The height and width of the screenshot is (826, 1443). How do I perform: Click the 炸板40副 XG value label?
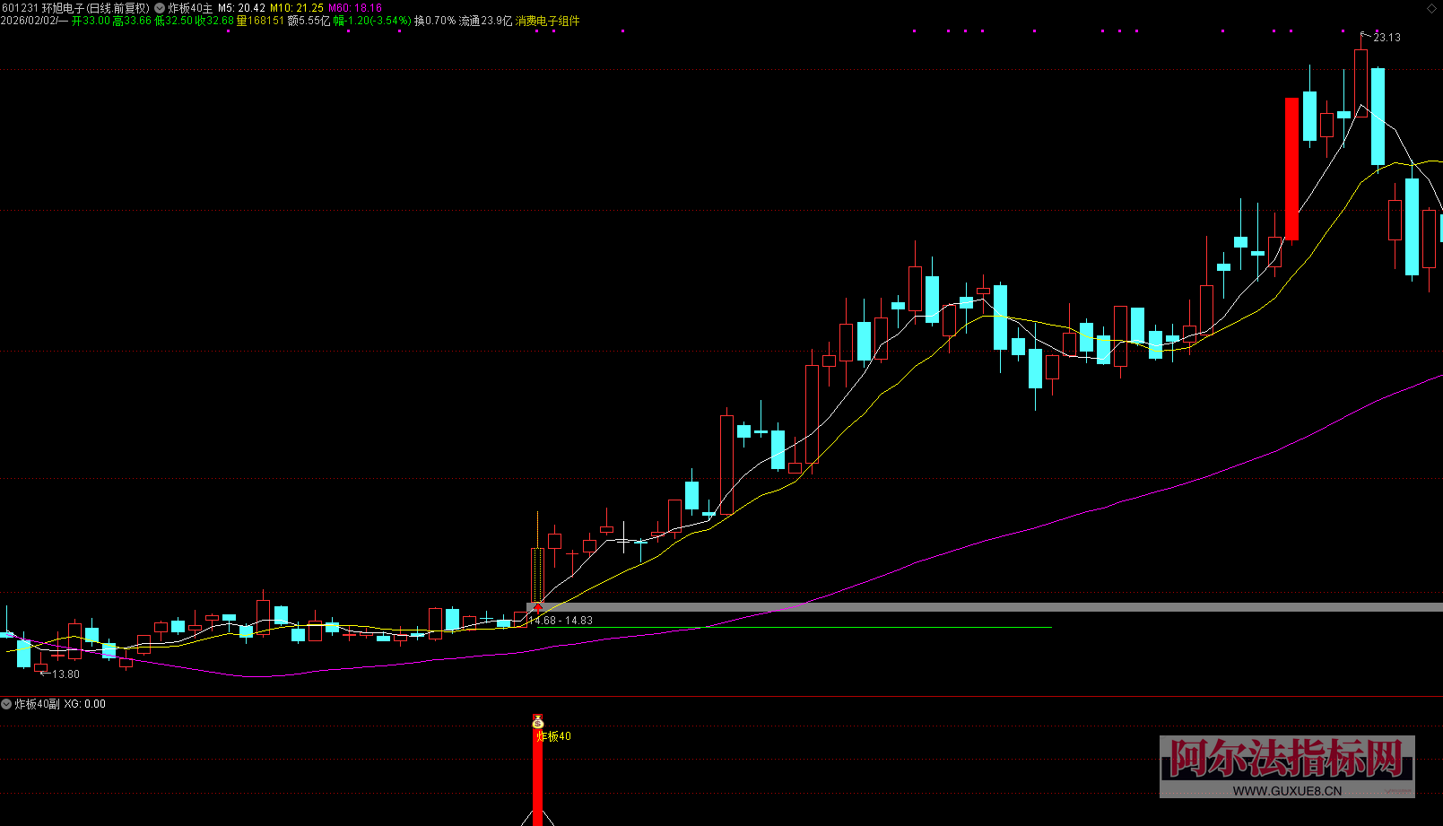[x=85, y=704]
